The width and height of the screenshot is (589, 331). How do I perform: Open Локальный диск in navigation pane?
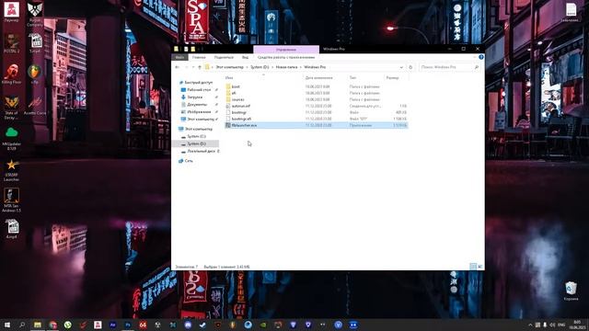coord(201,151)
